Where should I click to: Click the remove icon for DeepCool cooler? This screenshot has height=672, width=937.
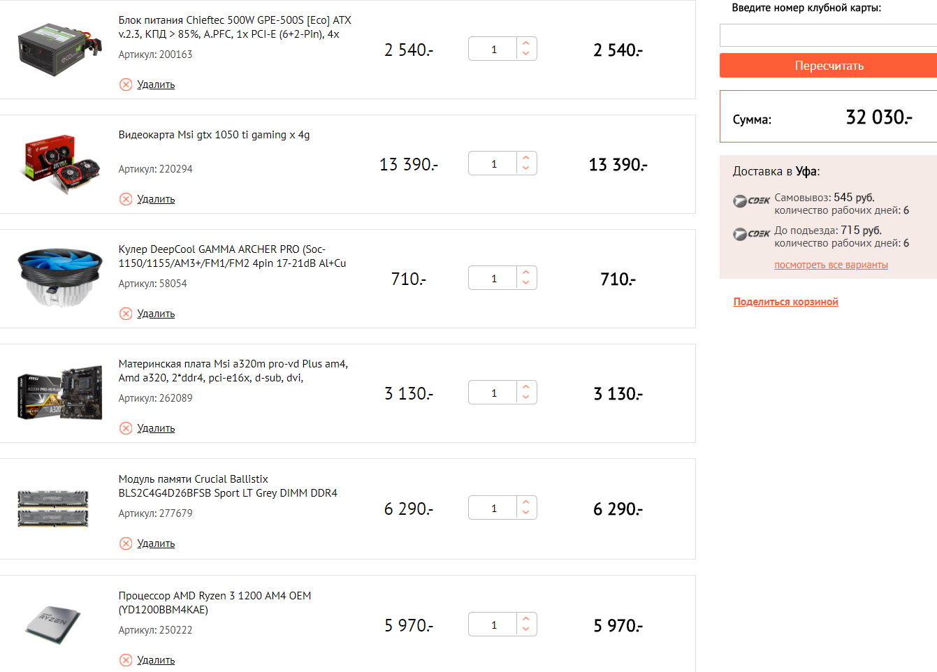(126, 314)
